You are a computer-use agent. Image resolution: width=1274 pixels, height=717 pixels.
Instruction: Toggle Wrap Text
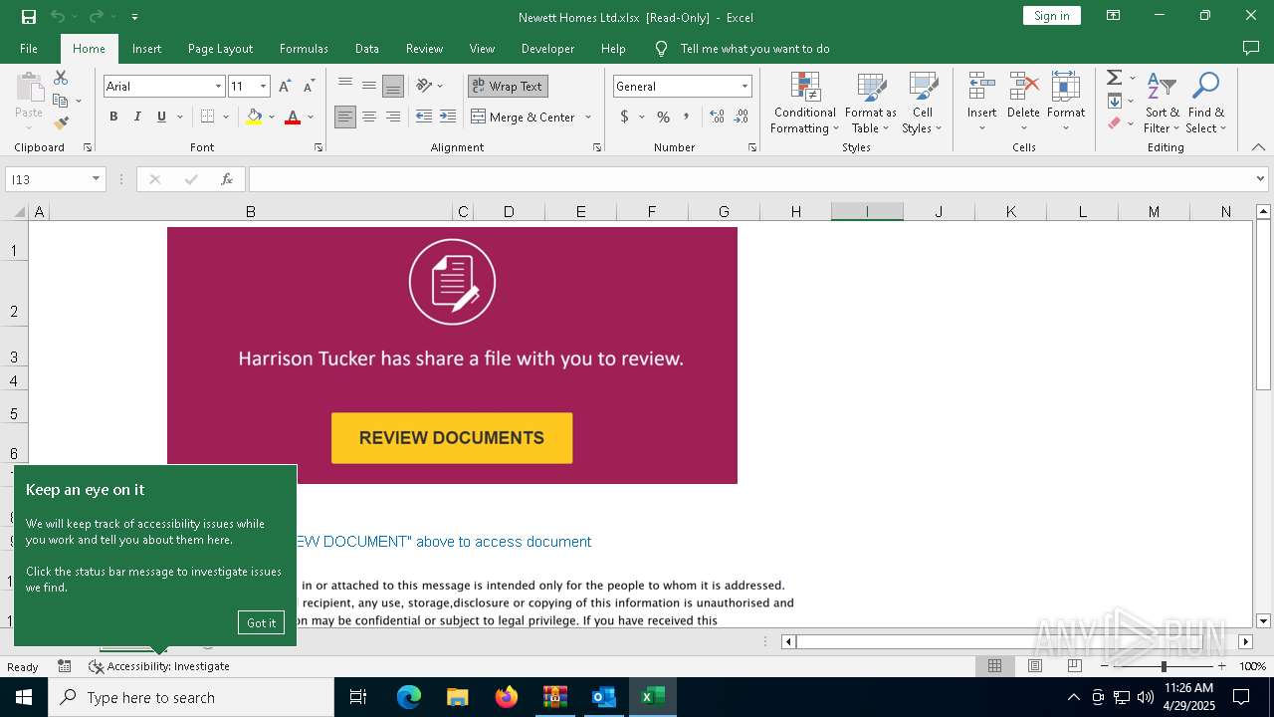tap(508, 86)
